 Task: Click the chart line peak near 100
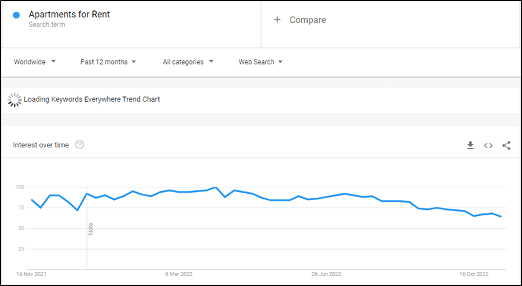(x=215, y=187)
